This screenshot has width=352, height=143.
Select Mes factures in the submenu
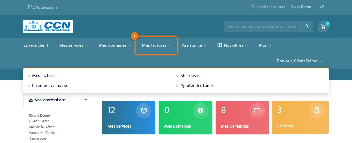[x=44, y=75]
